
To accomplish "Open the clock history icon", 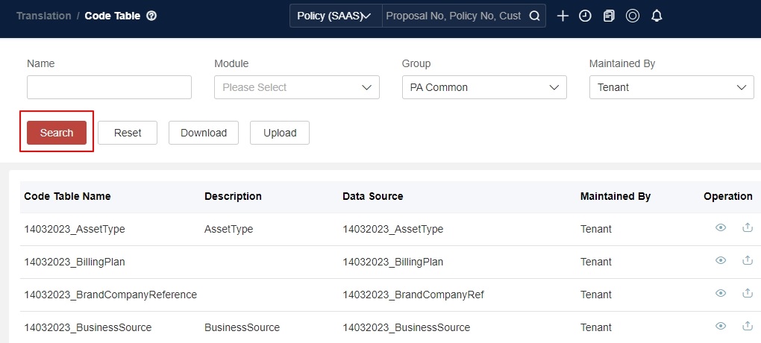I will 585,16.
